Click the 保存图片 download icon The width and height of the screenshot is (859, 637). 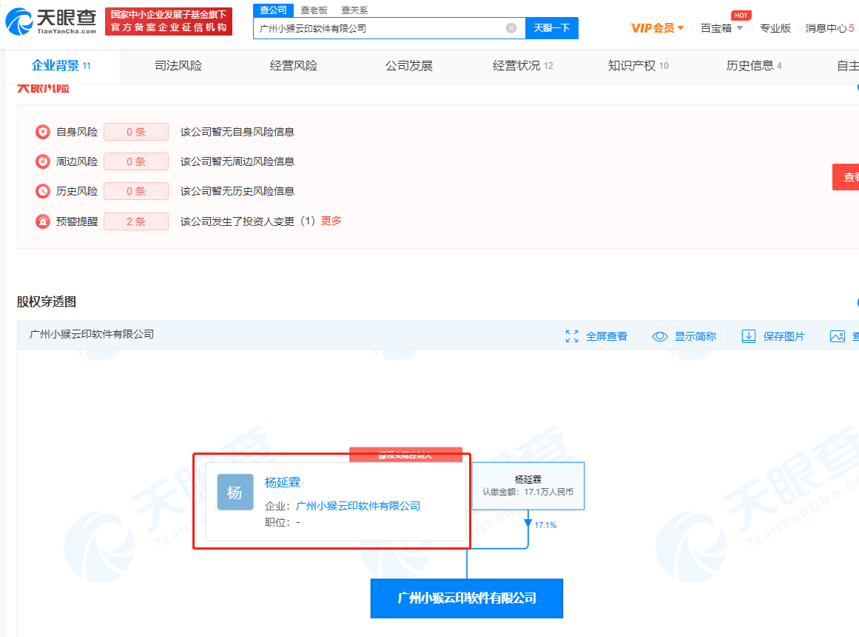[749, 336]
